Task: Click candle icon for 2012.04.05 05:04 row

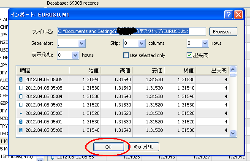Action: pos(21,96)
